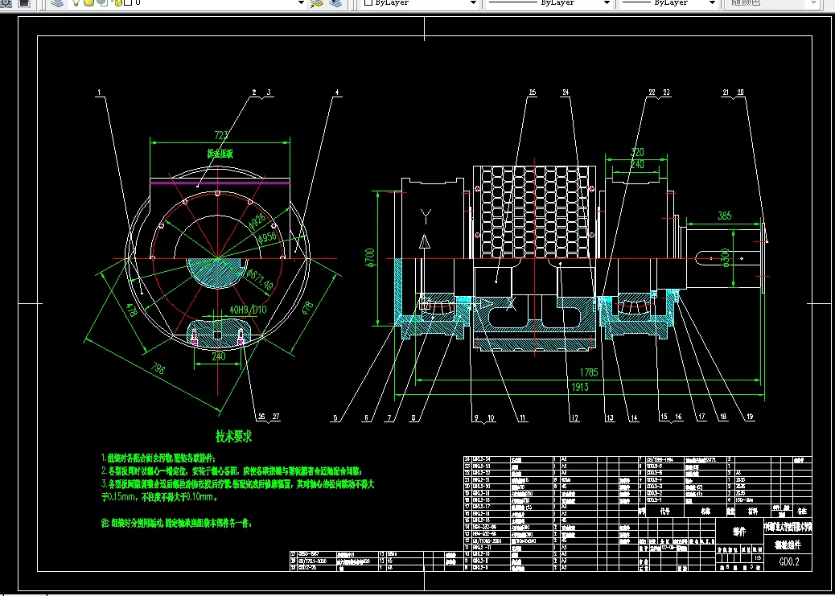Click the Make Object's Layer Current icon
The width and height of the screenshot is (835, 596).
(317, 2)
